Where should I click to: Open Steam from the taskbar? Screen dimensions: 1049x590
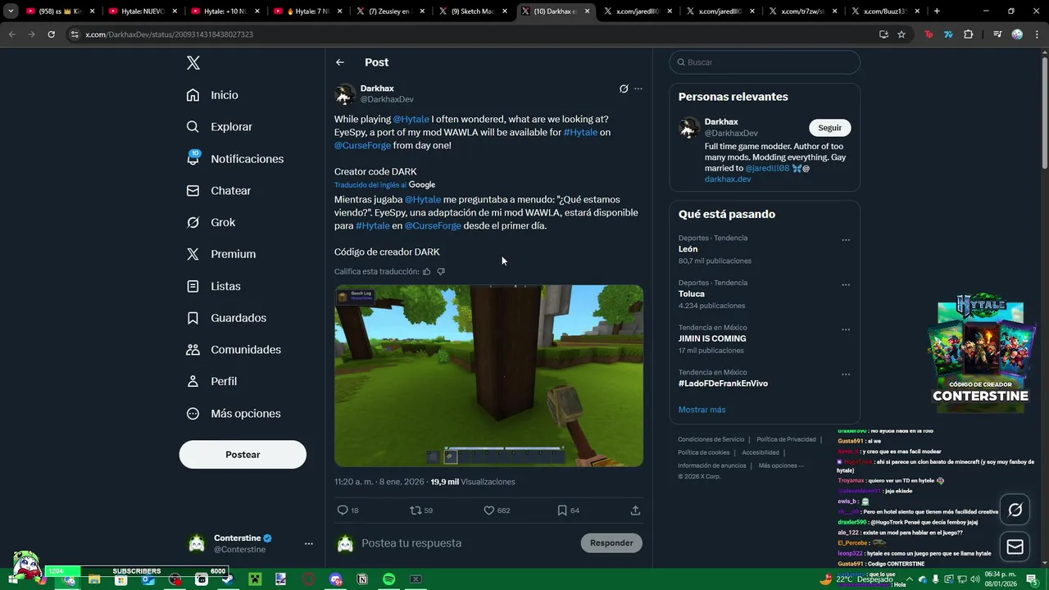[228, 579]
